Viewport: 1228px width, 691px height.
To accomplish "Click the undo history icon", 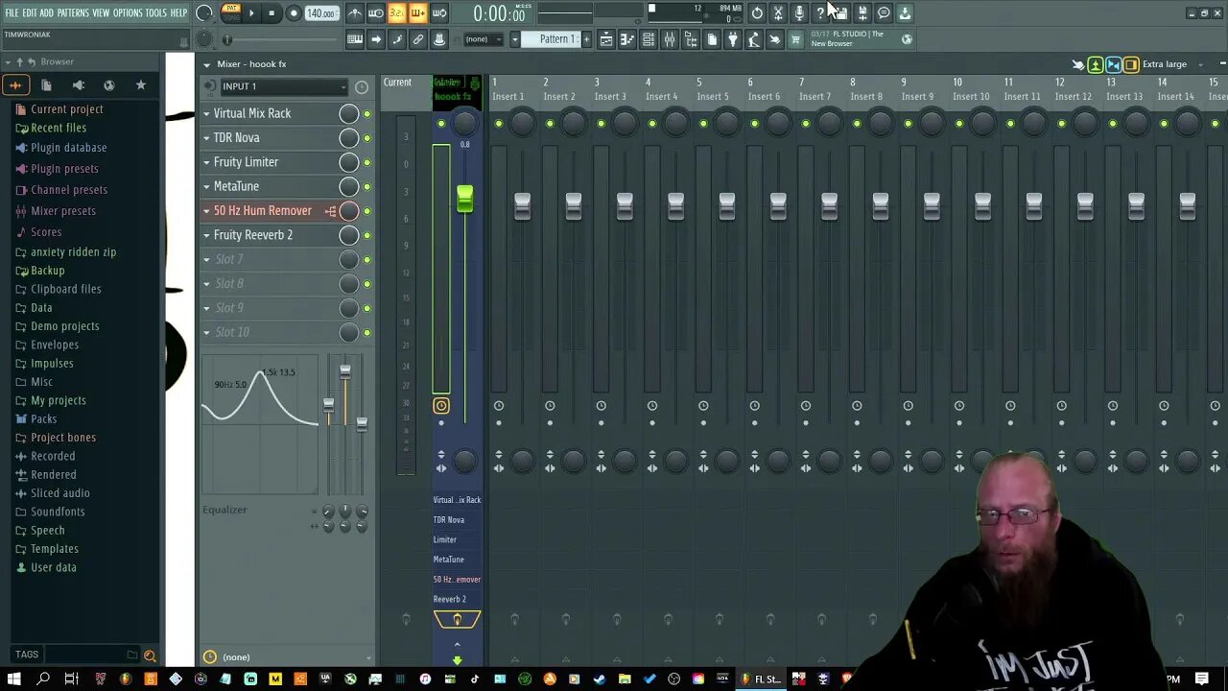I will (757, 13).
